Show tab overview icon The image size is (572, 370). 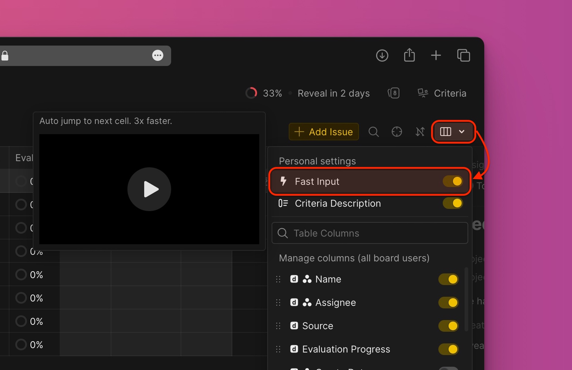[463, 55]
